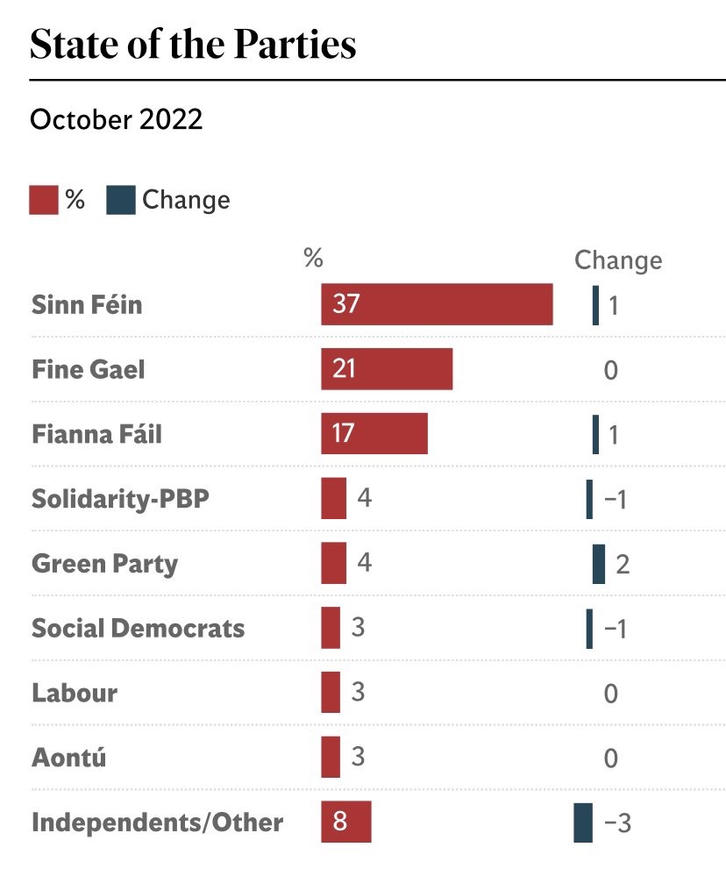
Task: Click the Social Democrats red percentage bar
Action: point(331,628)
